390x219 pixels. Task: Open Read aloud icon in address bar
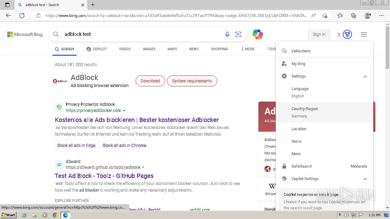coord(314,16)
